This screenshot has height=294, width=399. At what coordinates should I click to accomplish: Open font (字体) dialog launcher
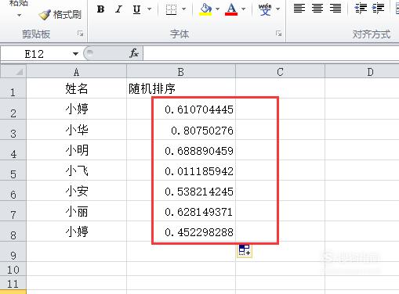coord(279,34)
